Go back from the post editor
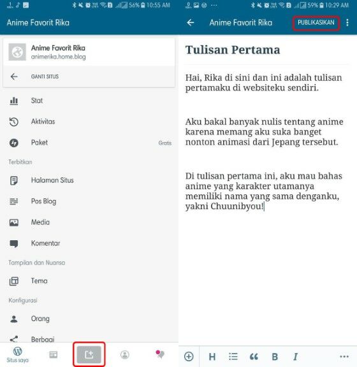The height and width of the screenshot is (367, 357). [x=191, y=22]
